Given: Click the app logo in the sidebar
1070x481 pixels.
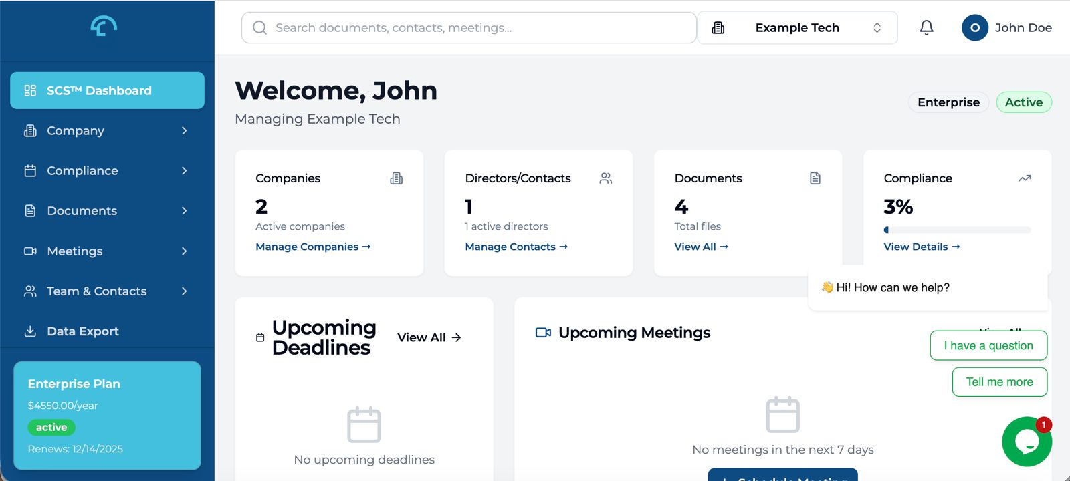Looking at the screenshot, I should click(x=104, y=26).
